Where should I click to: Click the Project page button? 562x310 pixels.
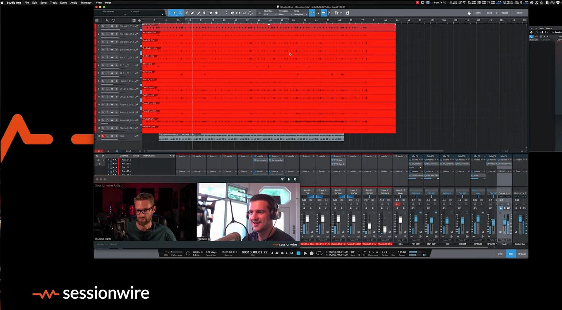[x=504, y=13]
